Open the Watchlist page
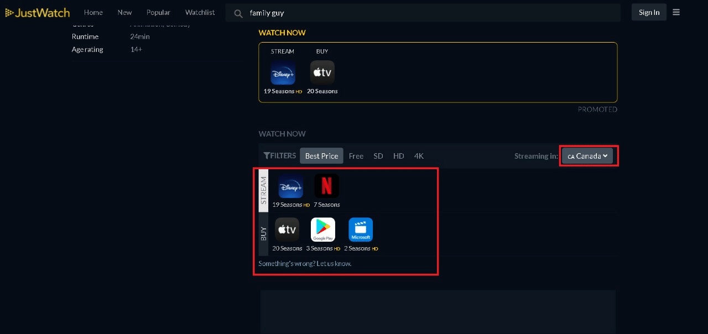This screenshot has height=334, width=708. point(200,12)
